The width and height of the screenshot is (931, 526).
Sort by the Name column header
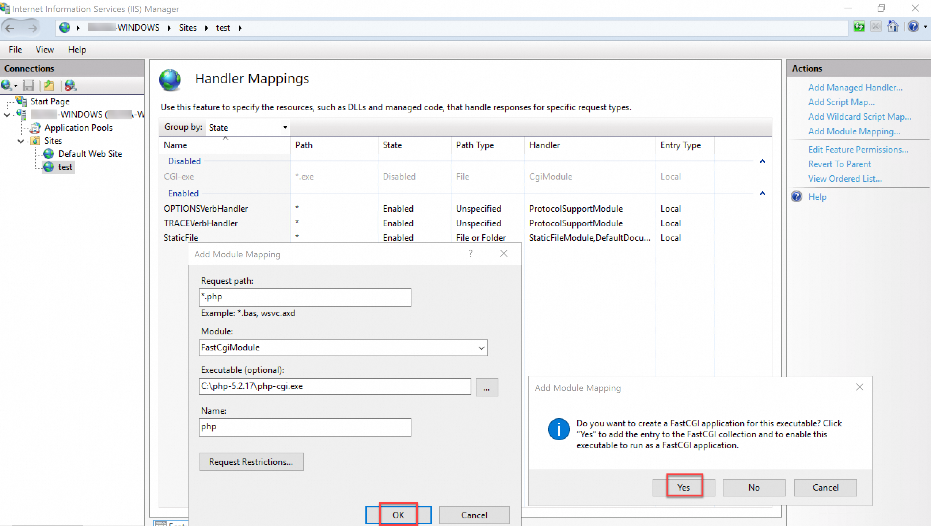click(x=225, y=145)
